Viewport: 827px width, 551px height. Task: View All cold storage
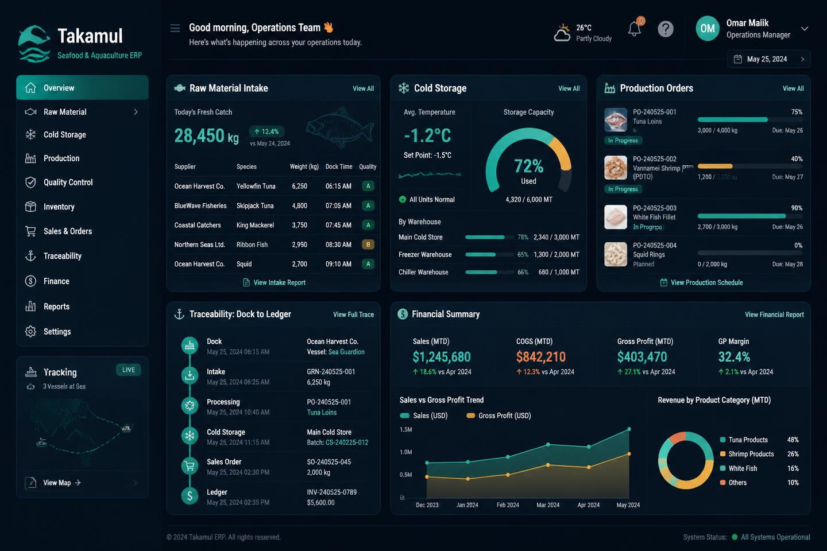(x=569, y=88)
